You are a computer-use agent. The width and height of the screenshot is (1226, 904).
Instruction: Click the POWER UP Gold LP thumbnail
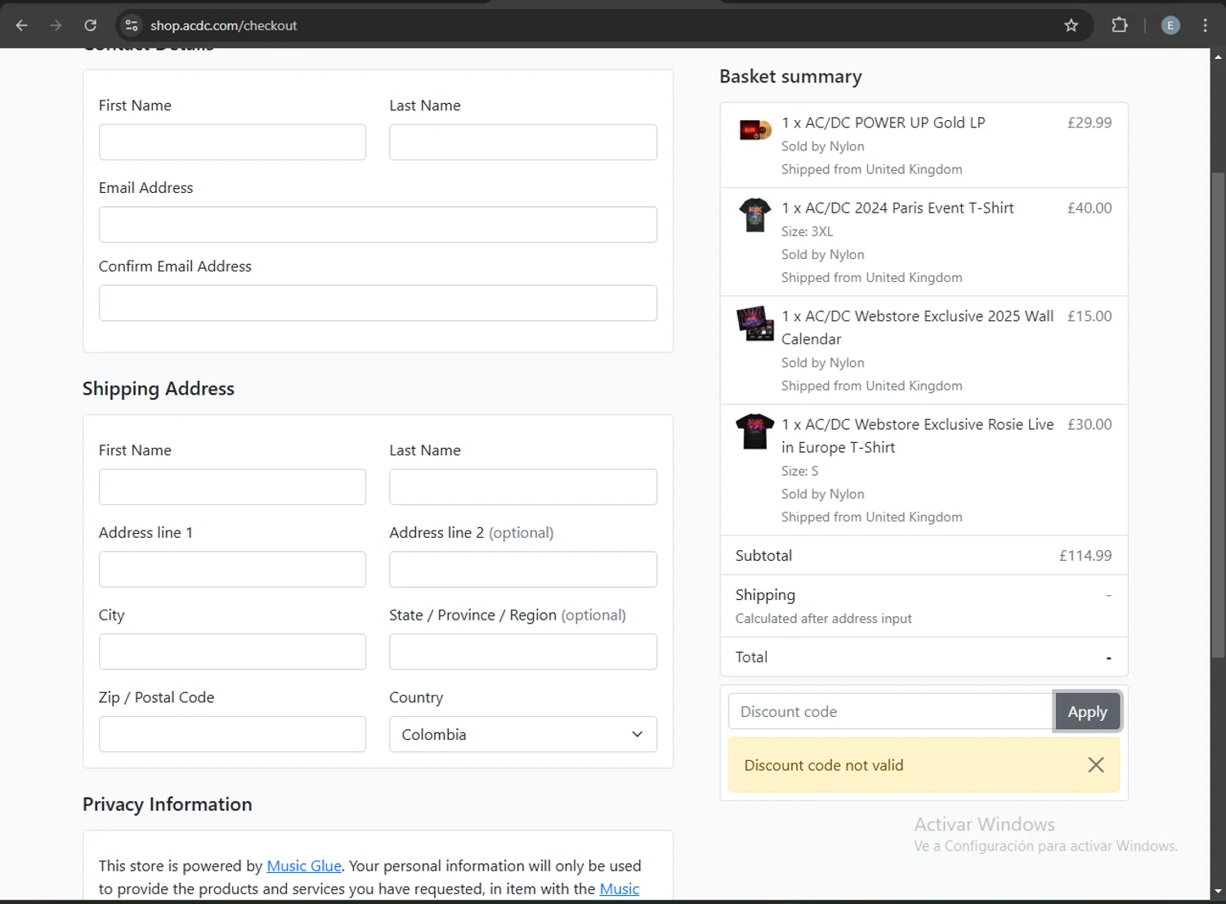pos(755,129)
